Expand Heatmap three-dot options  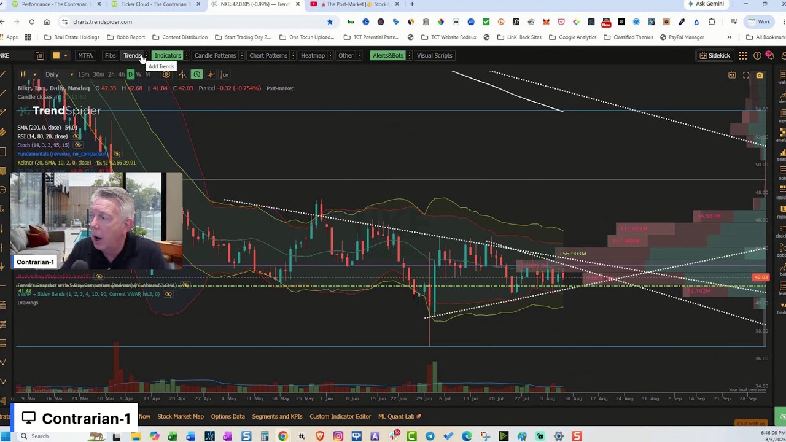pos(330,55)
